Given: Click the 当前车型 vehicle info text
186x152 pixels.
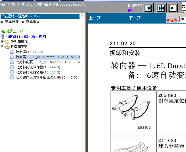Looking at the screenshot, I should coord(43,5).
